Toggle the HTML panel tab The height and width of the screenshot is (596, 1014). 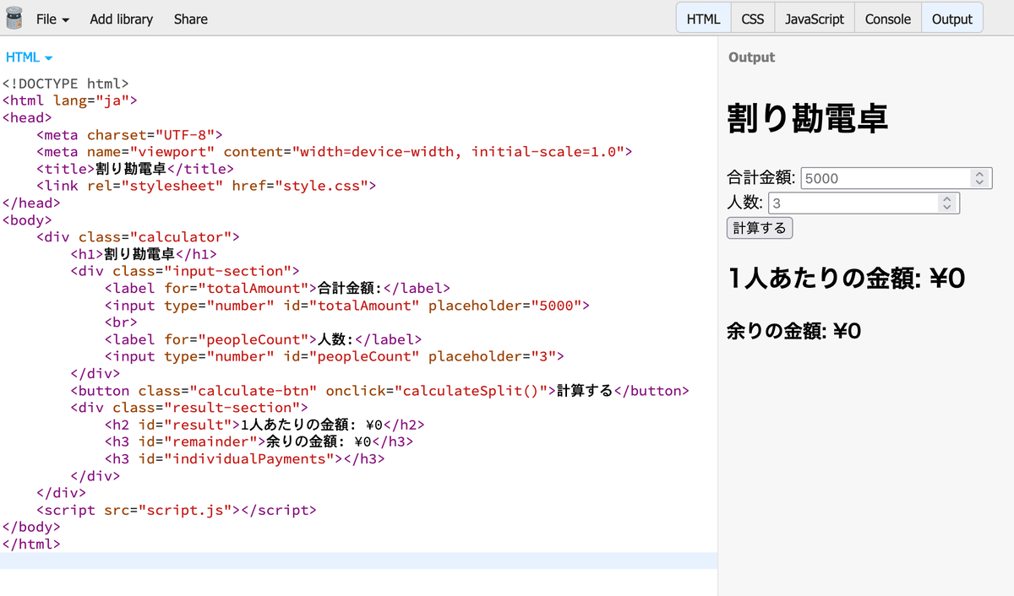pos(703,19)
